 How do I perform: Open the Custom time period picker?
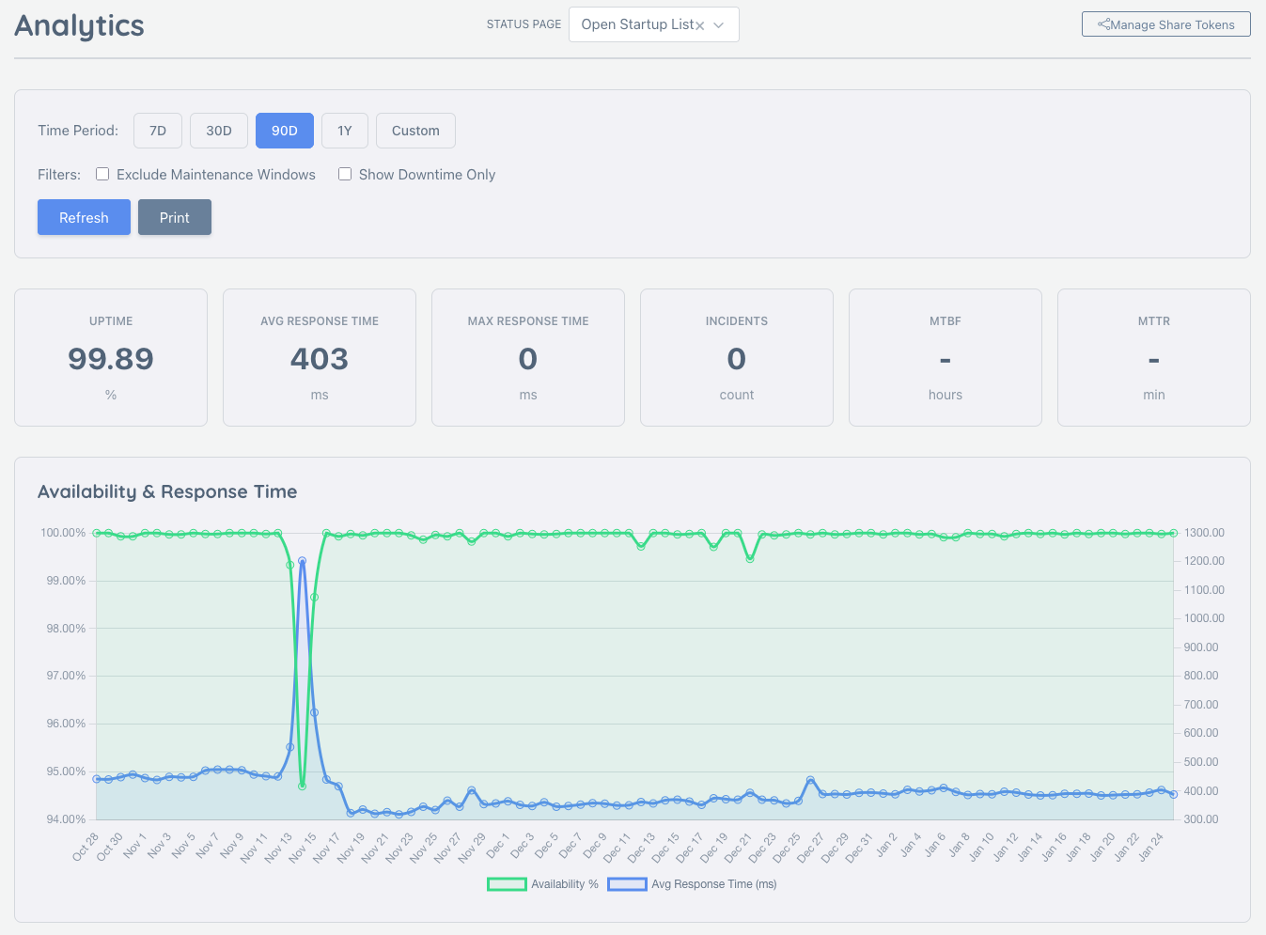(415, 131)
